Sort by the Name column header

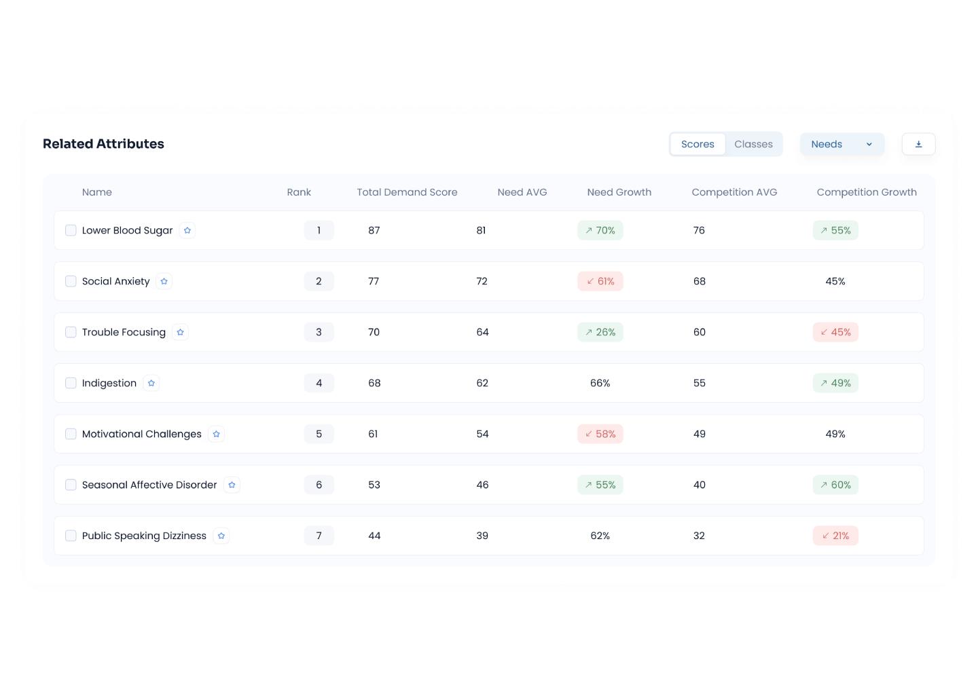click(97, 192)
